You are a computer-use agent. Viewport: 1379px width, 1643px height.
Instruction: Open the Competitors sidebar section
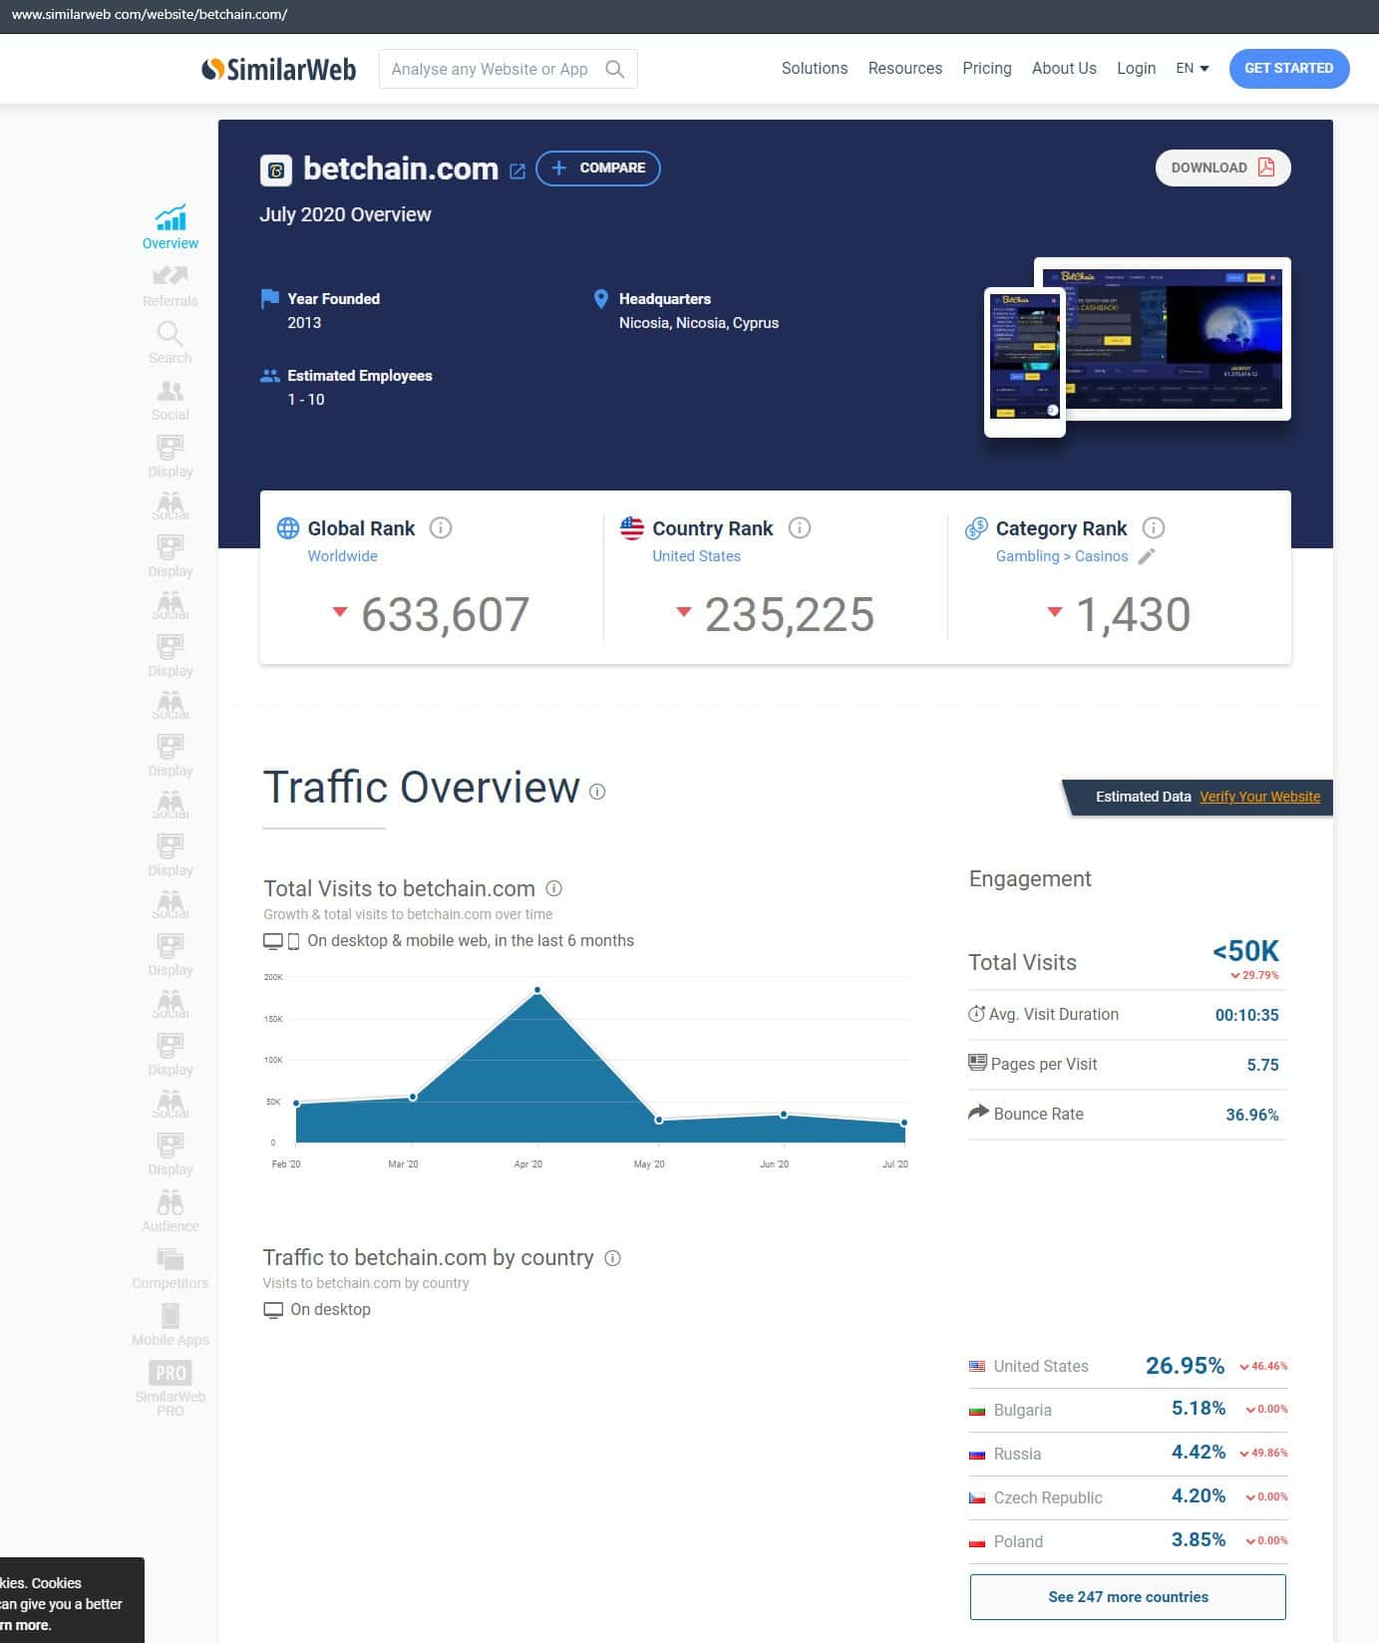tap(171, 1268)
